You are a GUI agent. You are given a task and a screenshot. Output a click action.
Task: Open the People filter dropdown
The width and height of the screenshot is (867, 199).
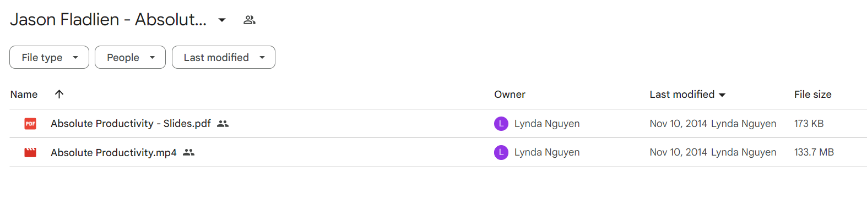130,57
